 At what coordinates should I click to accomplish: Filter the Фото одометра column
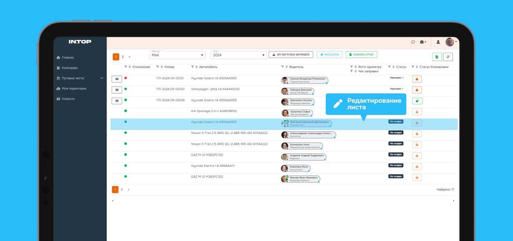point(352,67)
